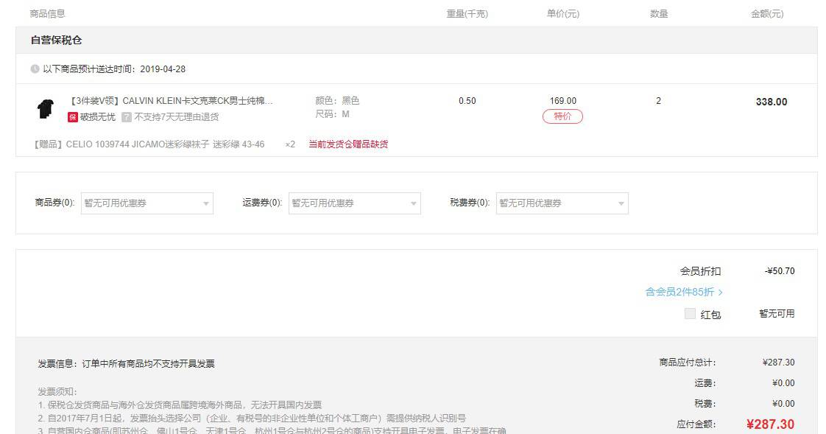Click the 自营保税仓 warehouse header
The image size is (826, 434).
click(57, 41)
